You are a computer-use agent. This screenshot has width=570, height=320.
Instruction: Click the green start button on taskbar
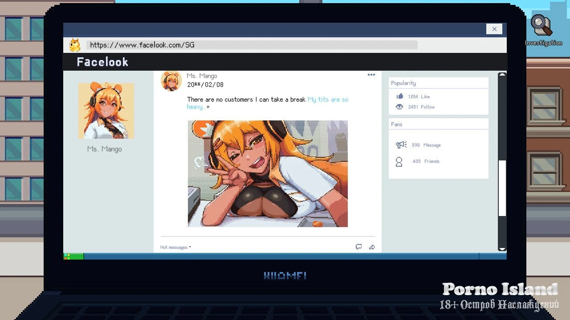[73, 256]
